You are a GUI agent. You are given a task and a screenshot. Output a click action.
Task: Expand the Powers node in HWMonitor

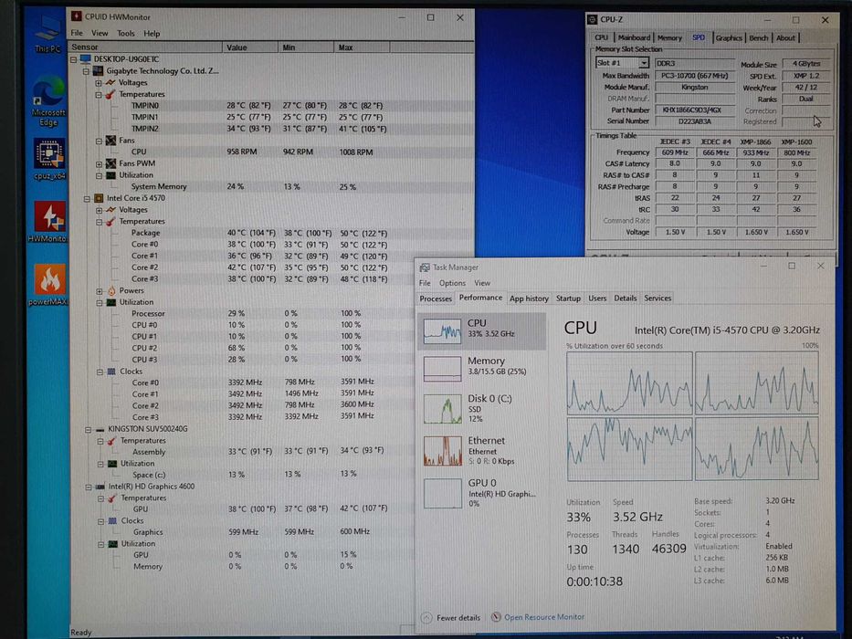pyautogui.click(x=100, y=290)
